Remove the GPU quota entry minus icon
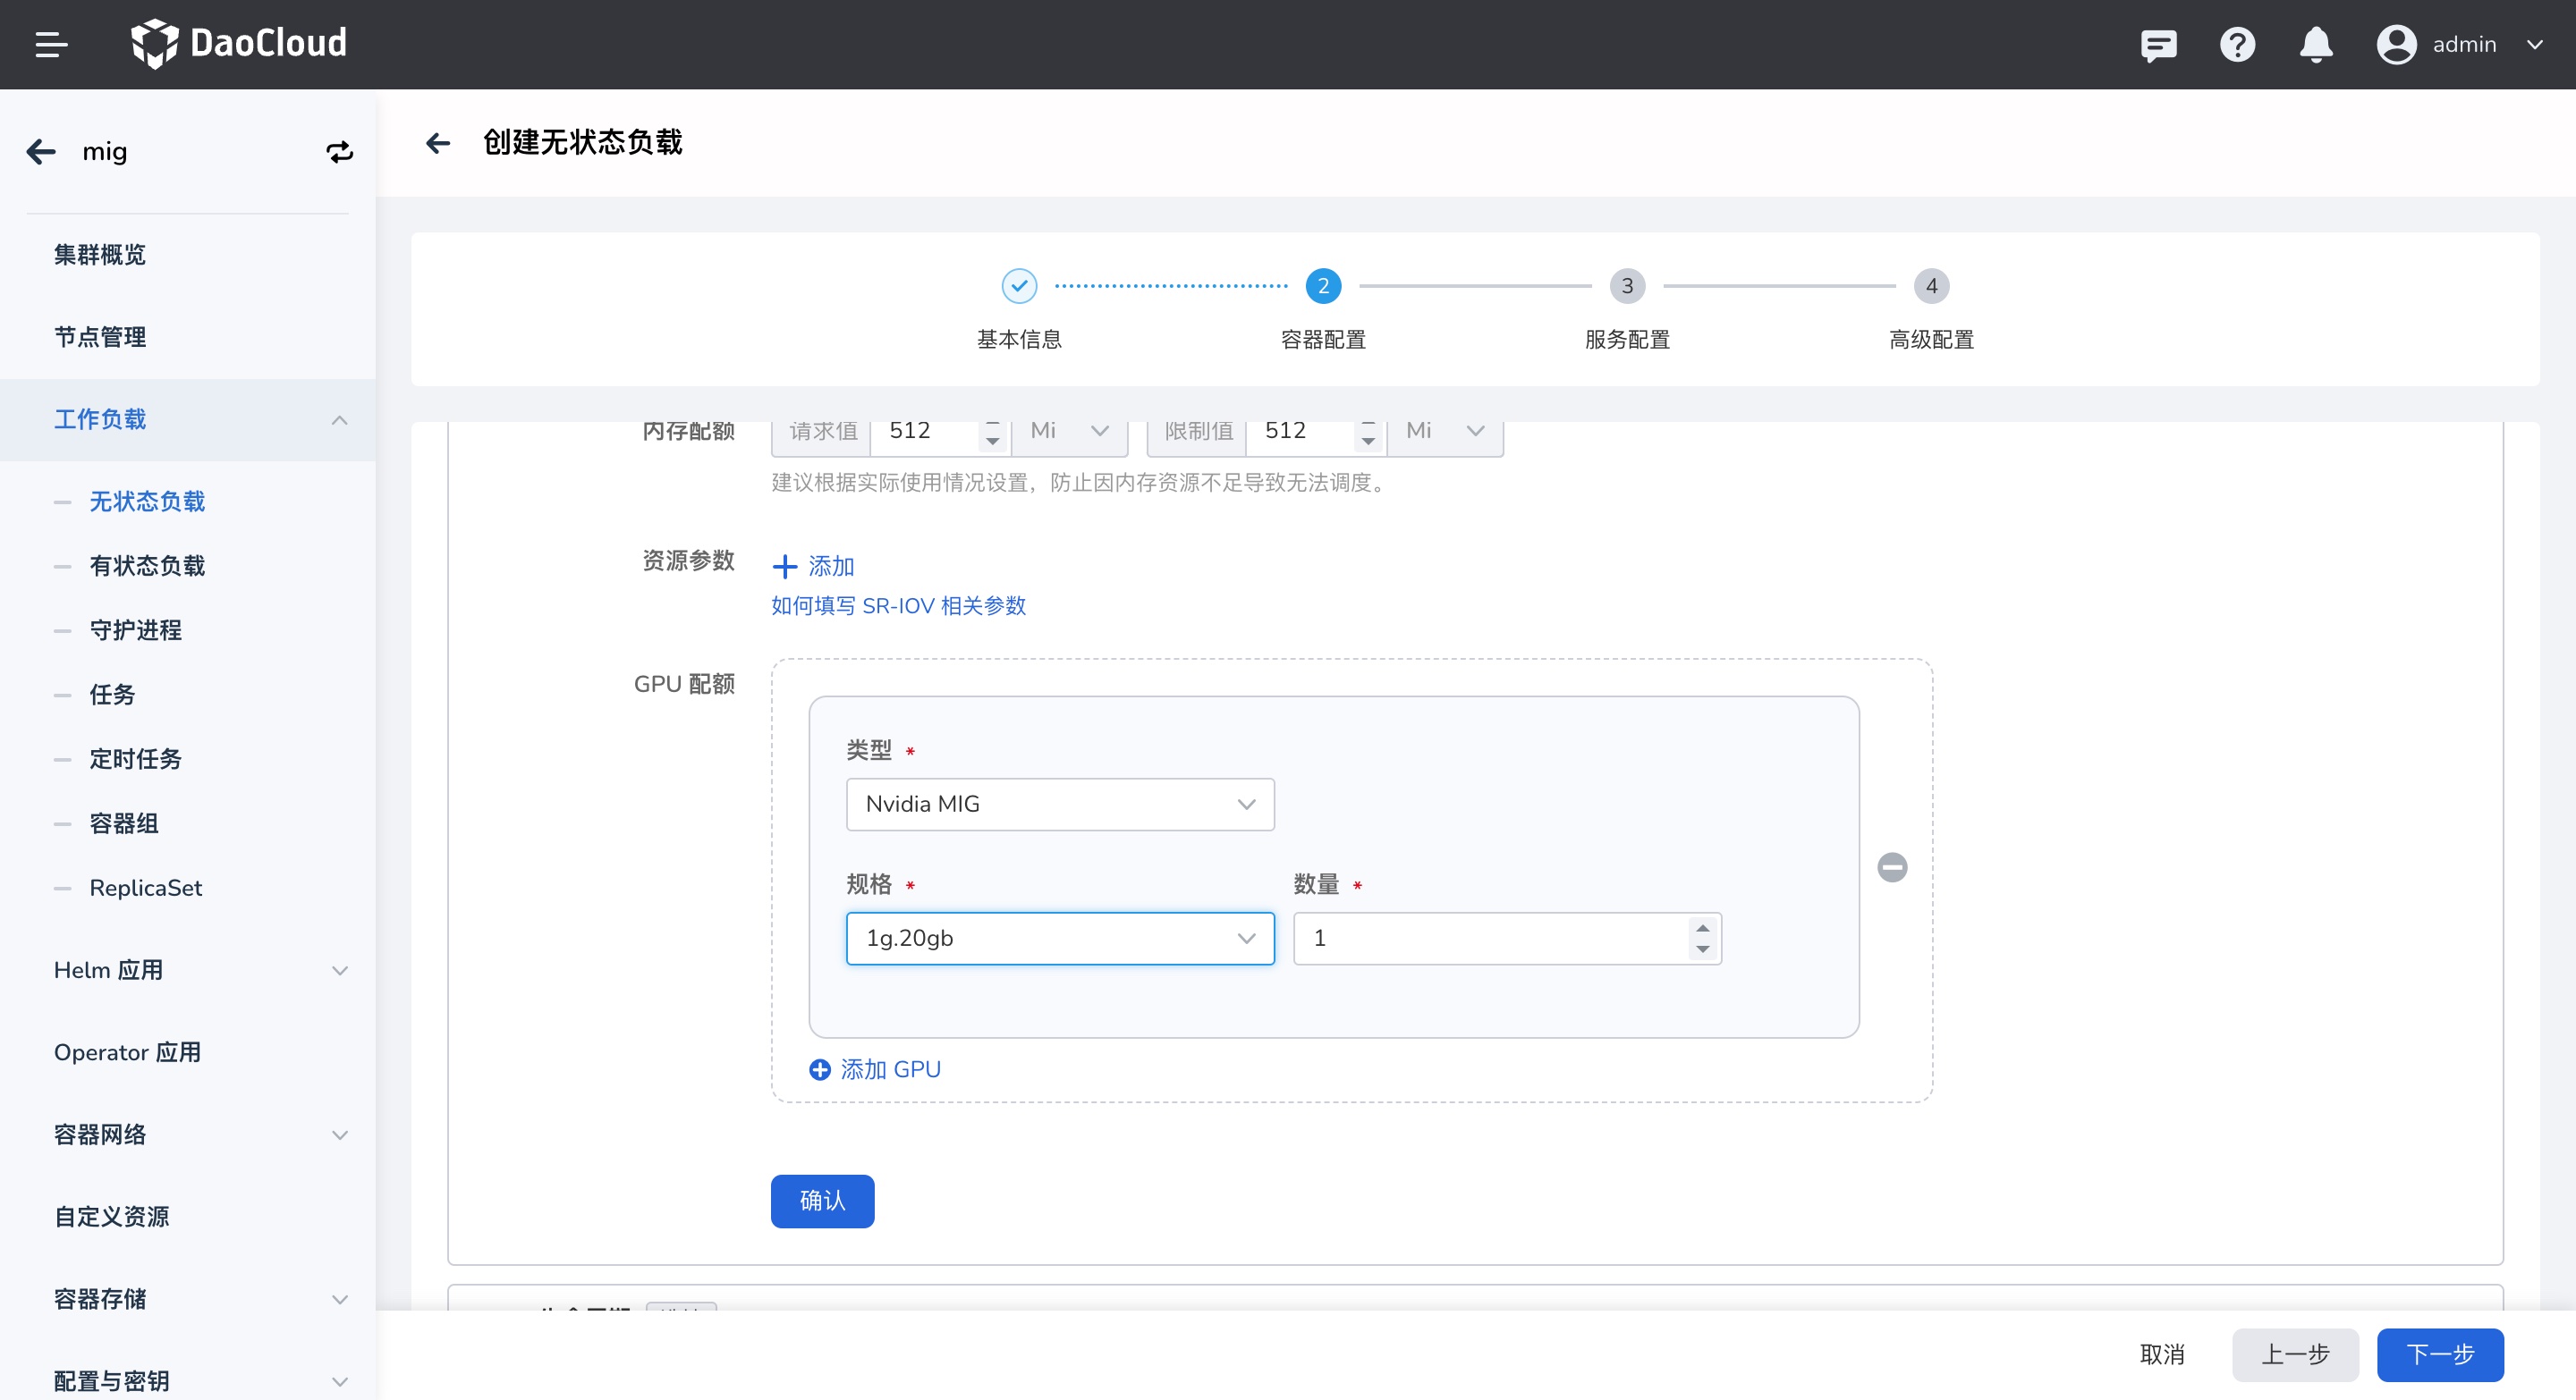 [1892, 867]
